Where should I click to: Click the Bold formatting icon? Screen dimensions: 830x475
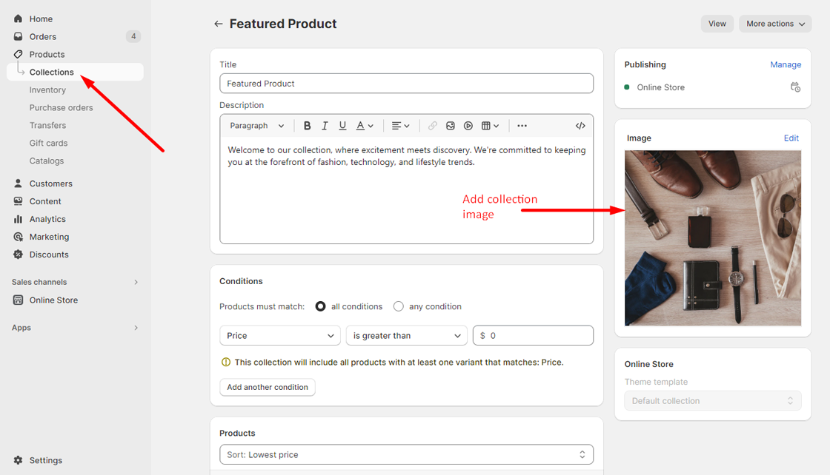[307, 126]
